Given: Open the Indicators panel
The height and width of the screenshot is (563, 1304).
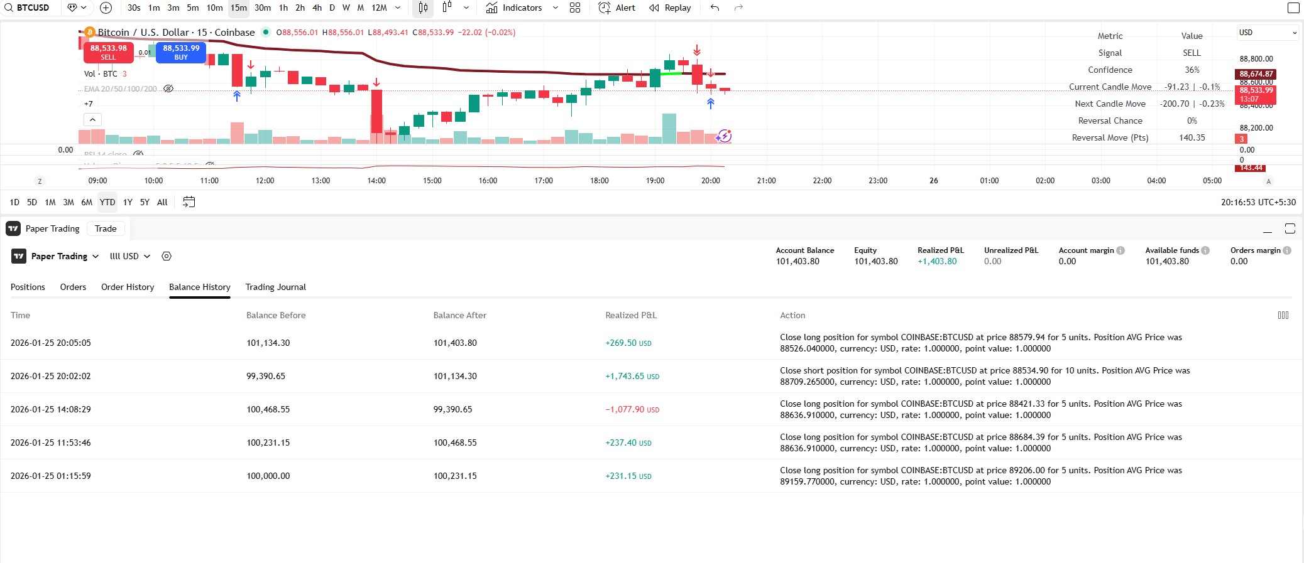Looking at the screenshot, I should [514, 8].
